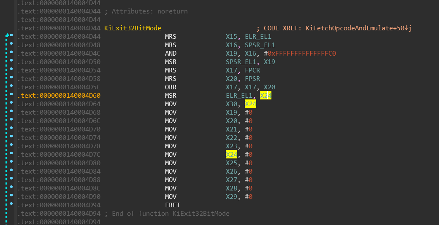Click breakpoint dot next to AND X19 instruction
Screen dimensions: 439x225
click(11, 52)
